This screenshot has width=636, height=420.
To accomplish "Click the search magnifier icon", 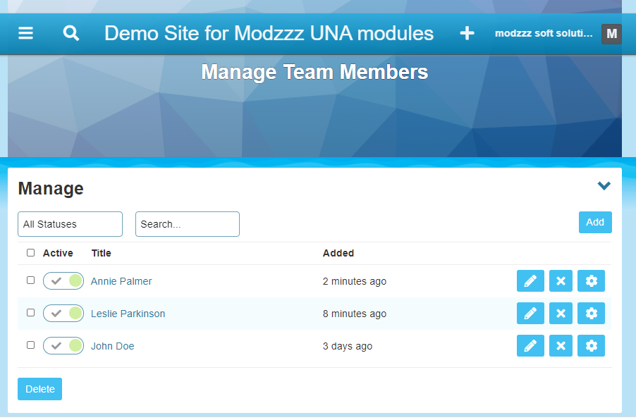I will pyautogui.click(x=71, y=33).
